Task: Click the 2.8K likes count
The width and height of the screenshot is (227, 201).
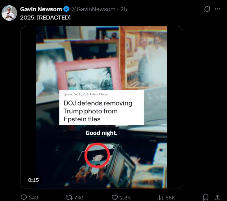Action: coord(125,198)
